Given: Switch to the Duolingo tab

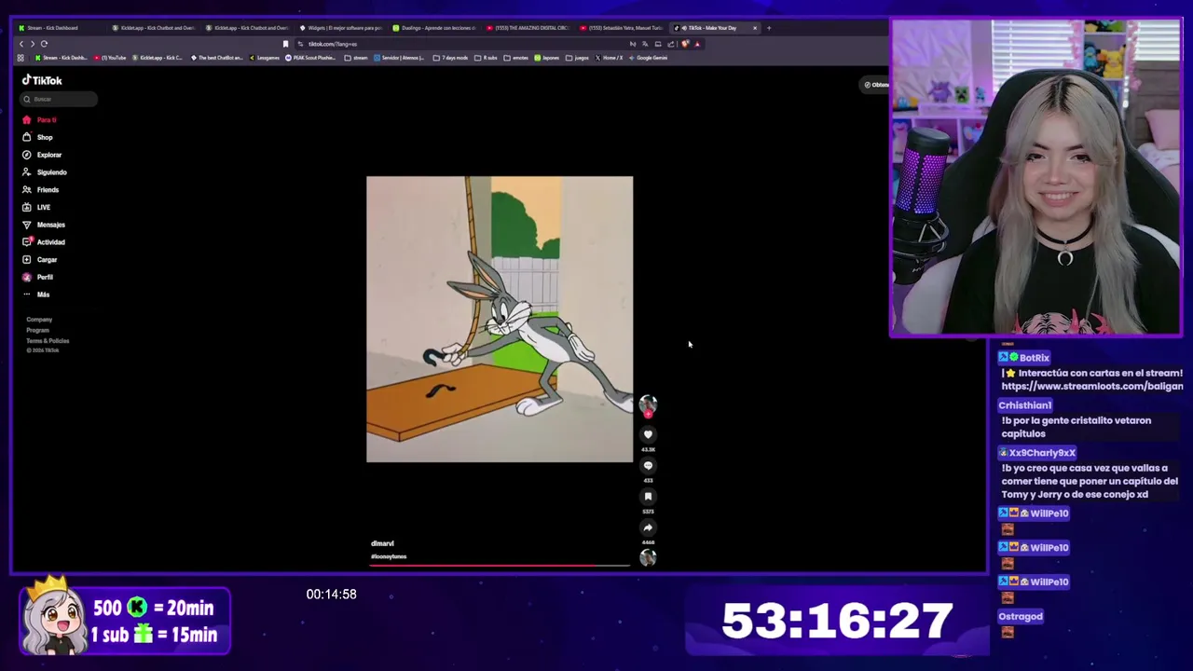Looking at the screenshot, I should (x=433, y=28).
